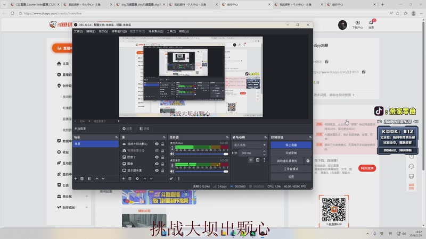The image size is (426, 239).
Task: Expand 创作成长 section in Douyu sidebar
Action: (x=87, y=208)
